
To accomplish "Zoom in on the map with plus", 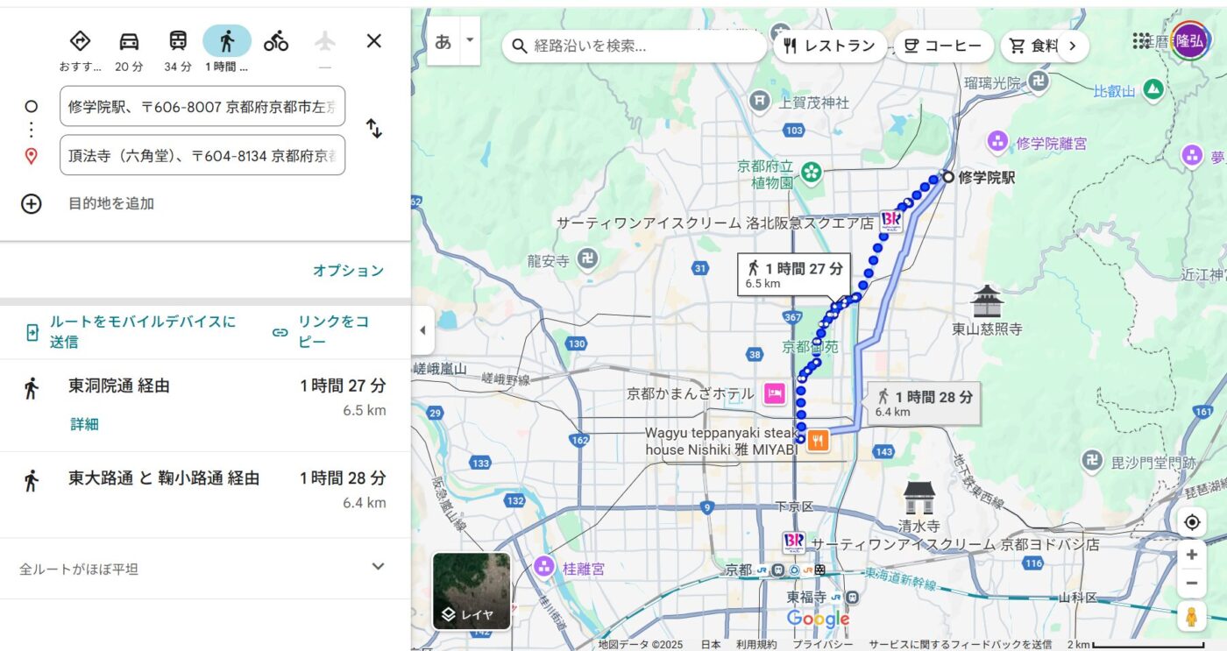I will pos(1191,555).
